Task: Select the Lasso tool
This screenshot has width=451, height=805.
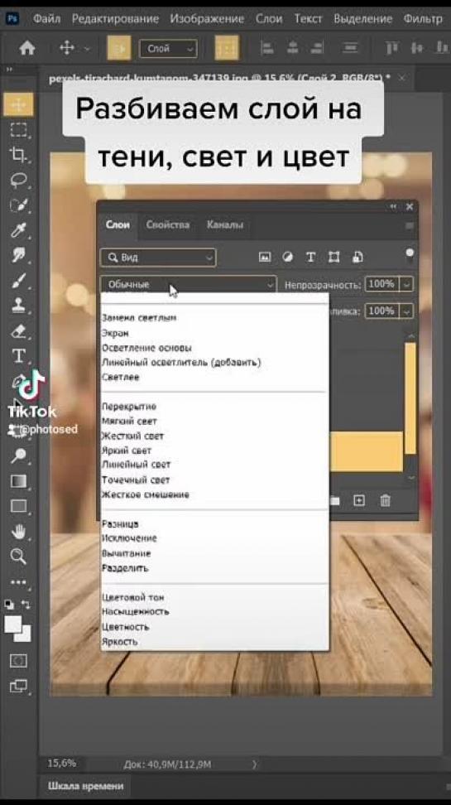Action: coord(18,181)
